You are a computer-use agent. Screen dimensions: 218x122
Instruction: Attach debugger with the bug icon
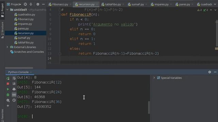click(x=8, y=95)
